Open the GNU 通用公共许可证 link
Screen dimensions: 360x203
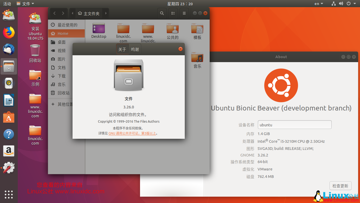coord(132,133)
